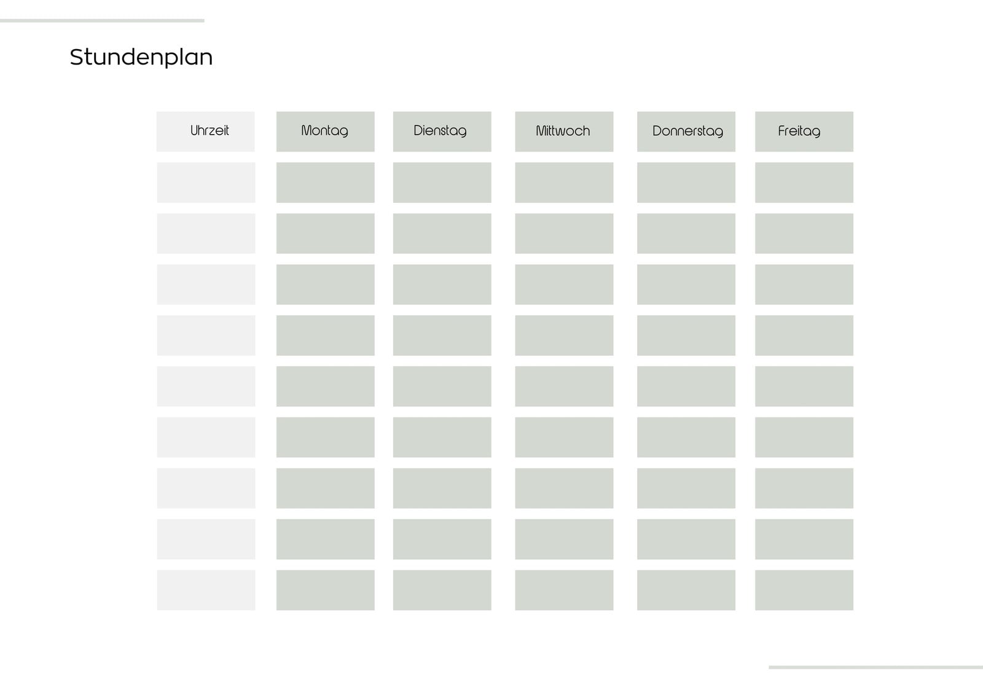
Task: Select the Mittwoch header cell
Action: (564, 132)
